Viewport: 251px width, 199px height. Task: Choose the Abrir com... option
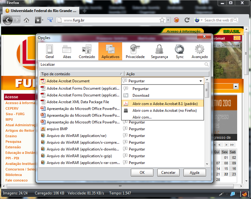coord(162,117)
